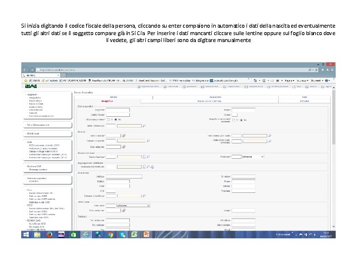The height and width of the screenshot is (267, 357).
Task: Open the Pagina menu in command bar
Action: 290,81
